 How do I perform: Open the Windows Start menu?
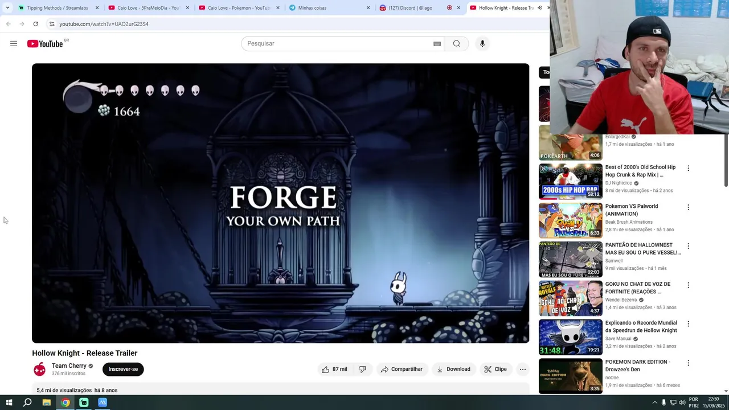(9, 403)
